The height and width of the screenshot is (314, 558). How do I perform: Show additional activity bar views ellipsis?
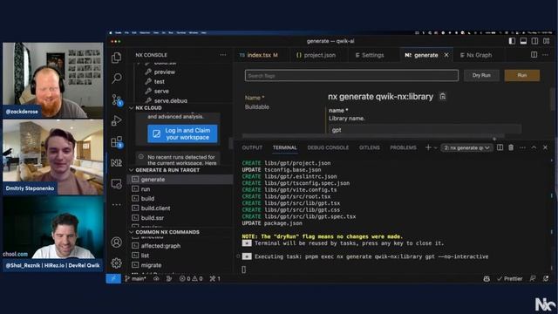coord(116,205)
